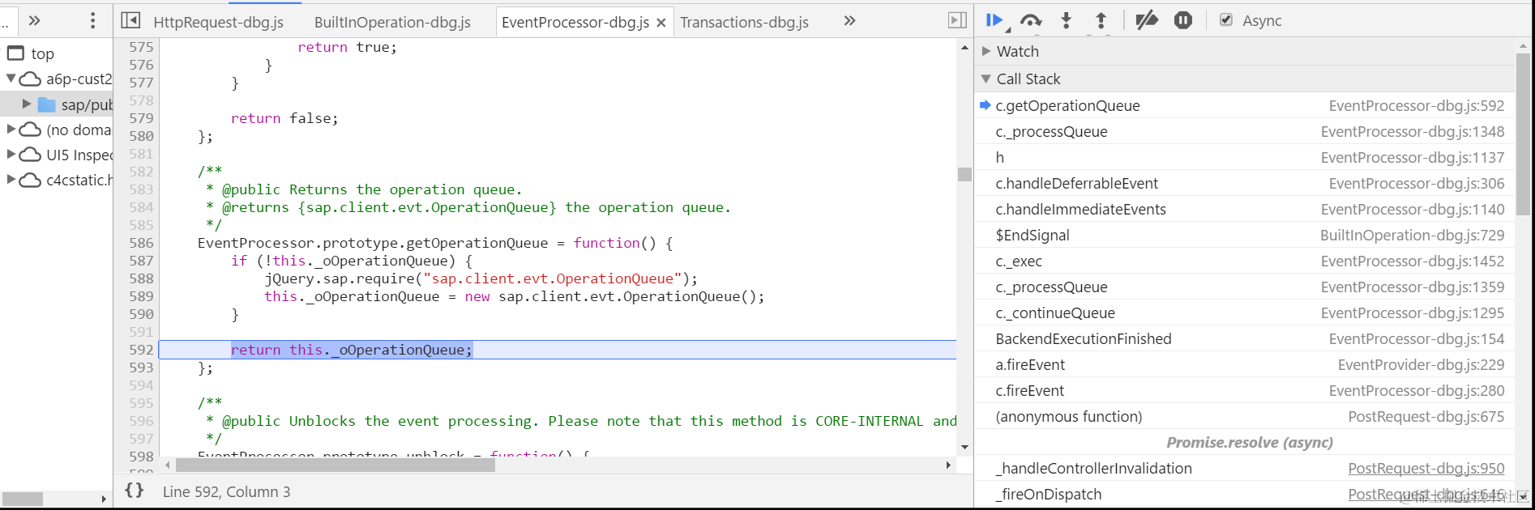Select c._processQueue frame at line 1348

click(x=1244, y=131)
